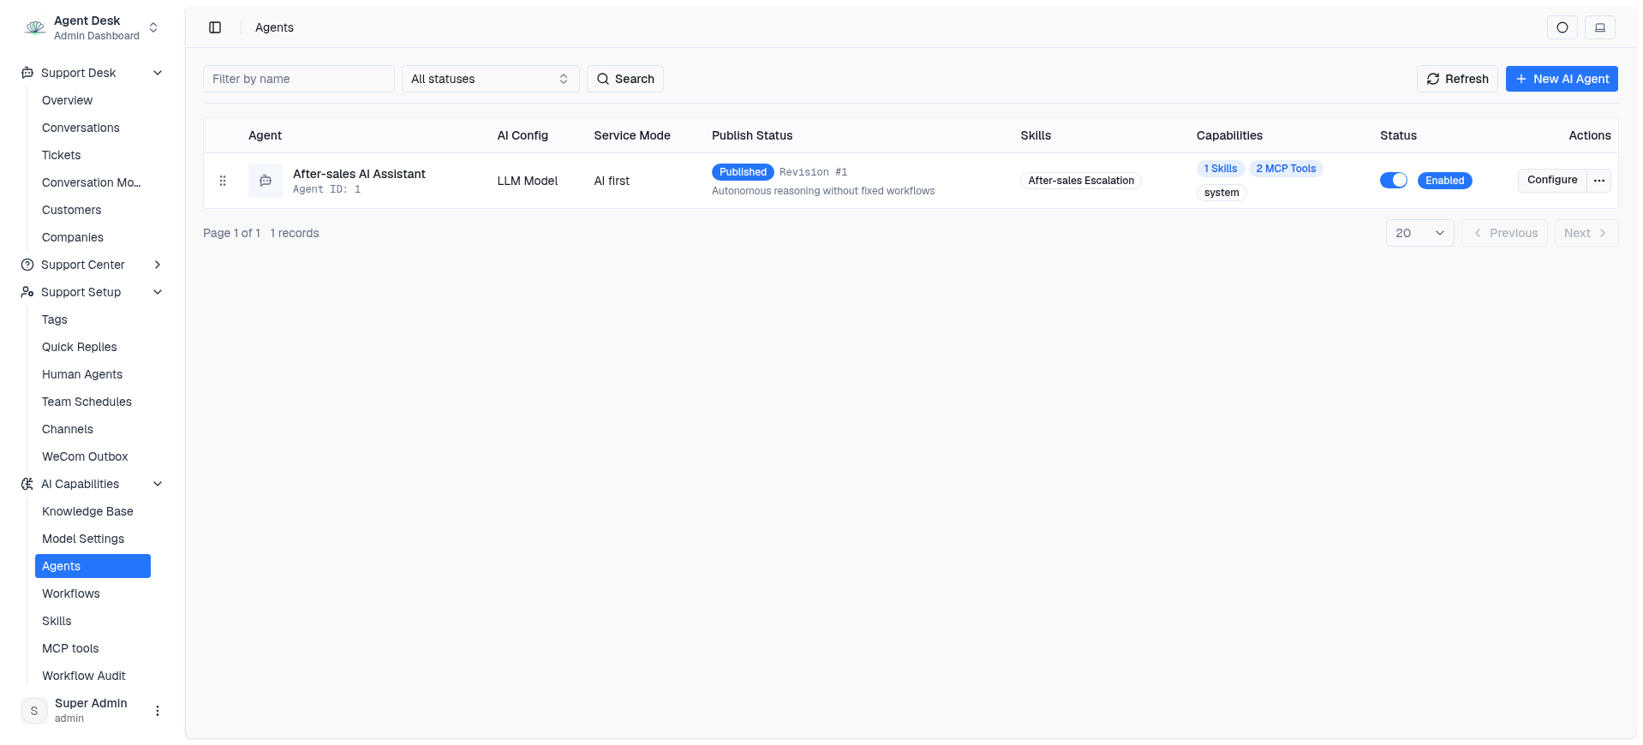Click the After-sales AI Assistant robot avatar
The image size is (1643, 745).
pos(266,181)
